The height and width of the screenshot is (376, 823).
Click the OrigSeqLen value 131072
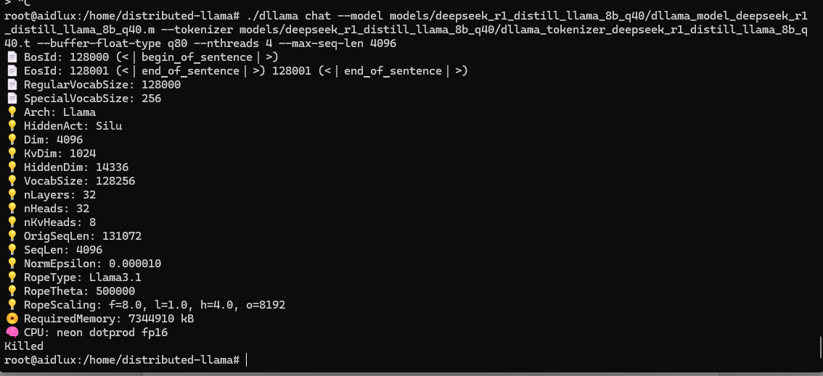pos(122,236)
